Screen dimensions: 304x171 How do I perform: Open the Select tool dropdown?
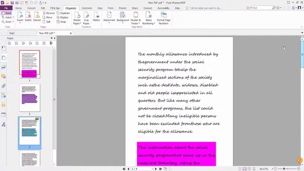13,18
